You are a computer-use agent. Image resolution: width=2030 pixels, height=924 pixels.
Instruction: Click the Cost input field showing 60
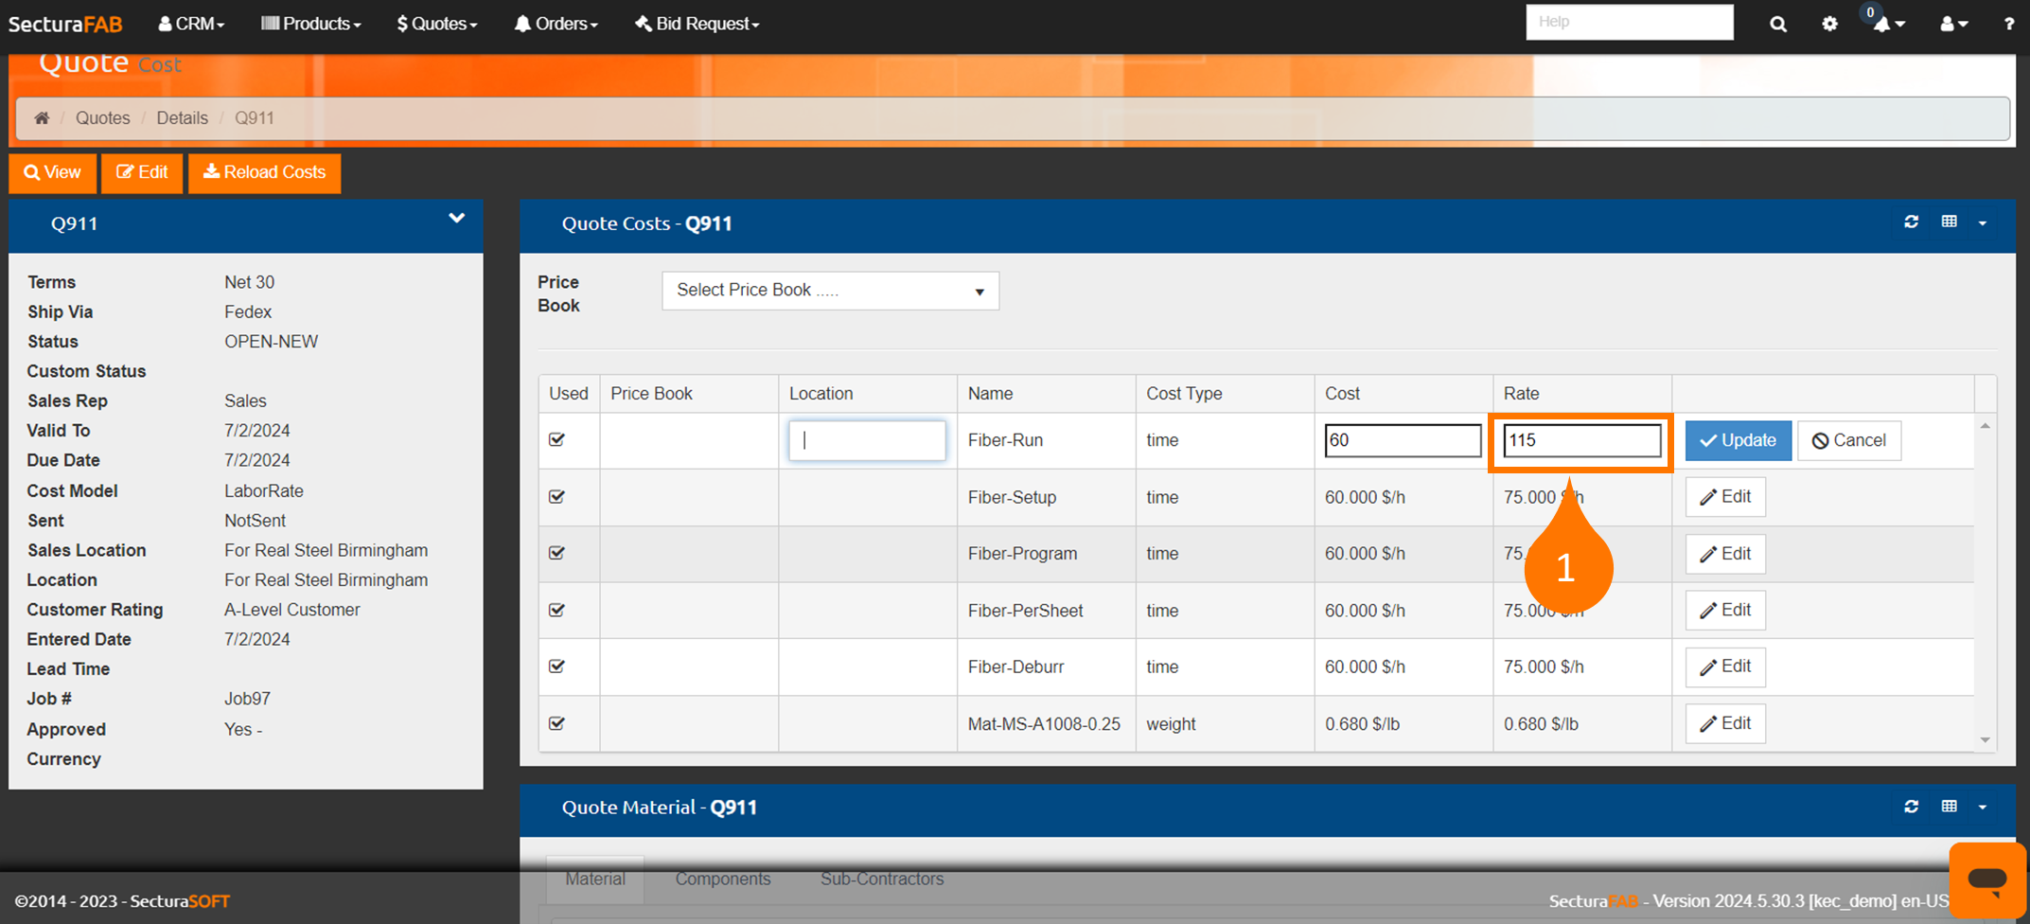pyautogui.click(x=1402, y=440)
